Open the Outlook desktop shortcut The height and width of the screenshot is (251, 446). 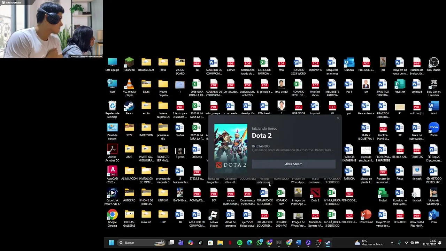click(349, 64)
